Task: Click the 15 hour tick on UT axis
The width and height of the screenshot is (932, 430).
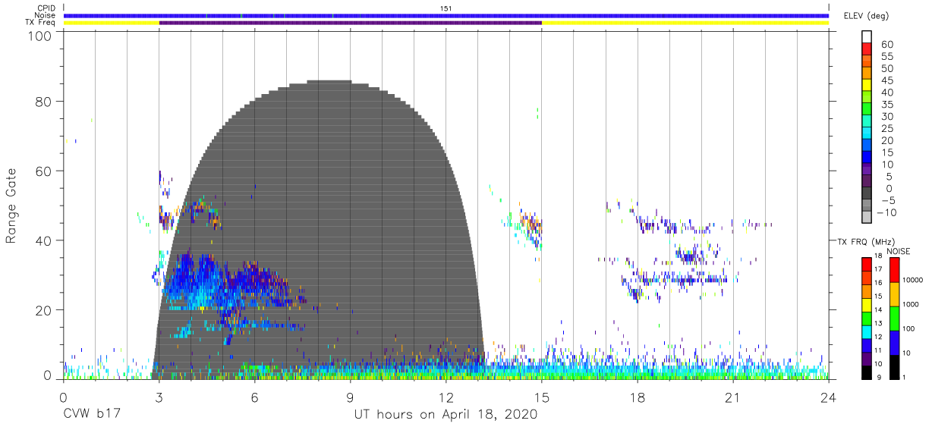Action: (541, 397)
